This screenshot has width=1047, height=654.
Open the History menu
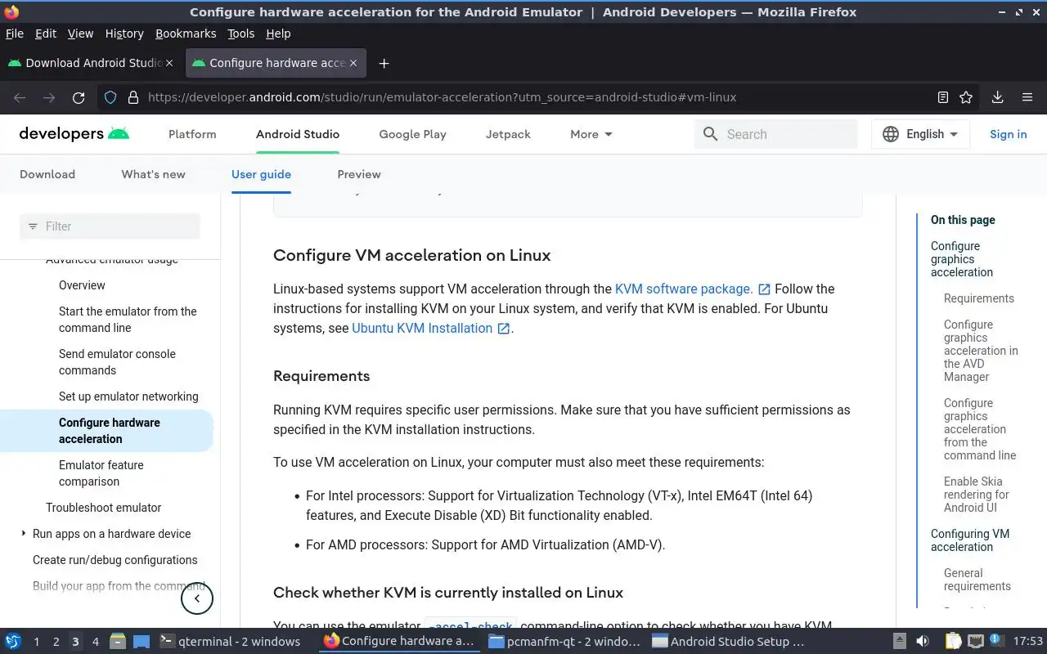(124, 34)
